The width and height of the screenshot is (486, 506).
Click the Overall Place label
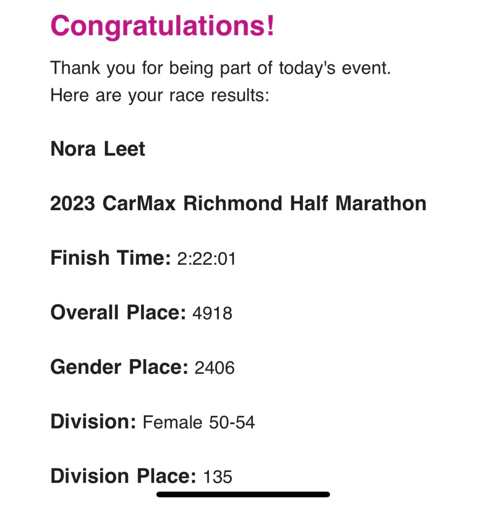(x=118, y=313)
